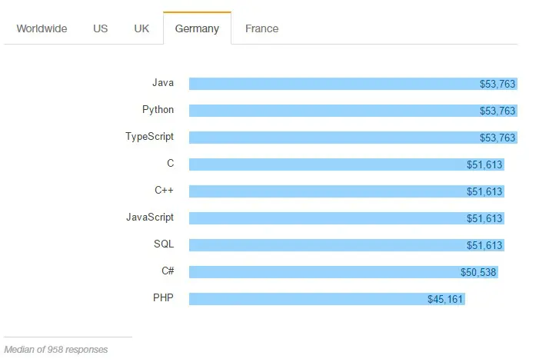Click the C# salary bar

[x=343, y=272]
